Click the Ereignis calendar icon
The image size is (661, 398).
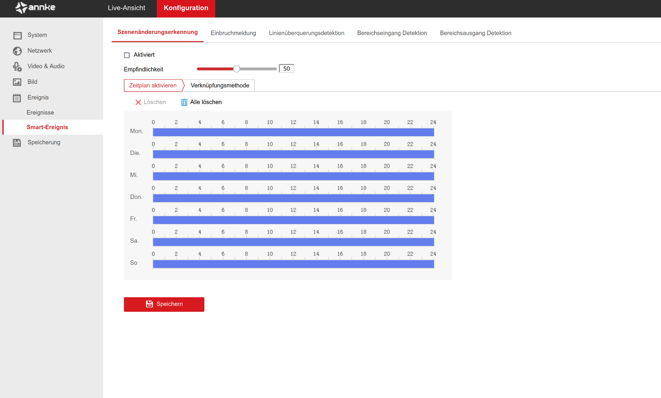coord(17,98)
